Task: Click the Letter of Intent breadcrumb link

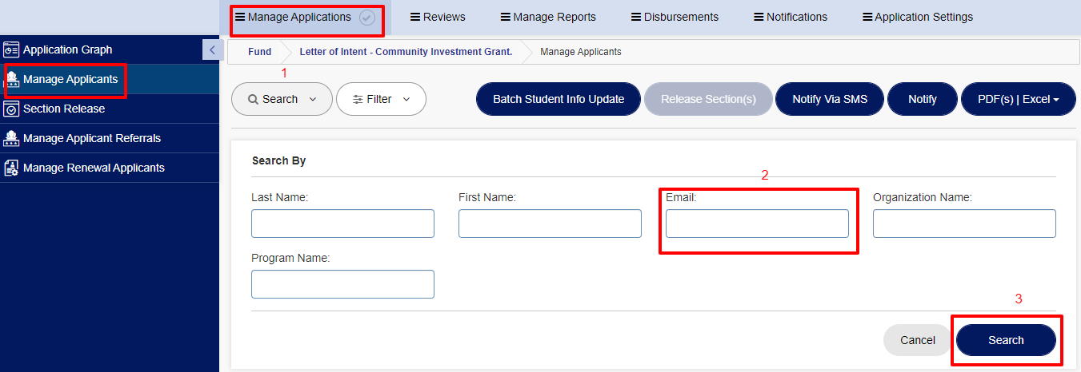Action: pos(406,52)
